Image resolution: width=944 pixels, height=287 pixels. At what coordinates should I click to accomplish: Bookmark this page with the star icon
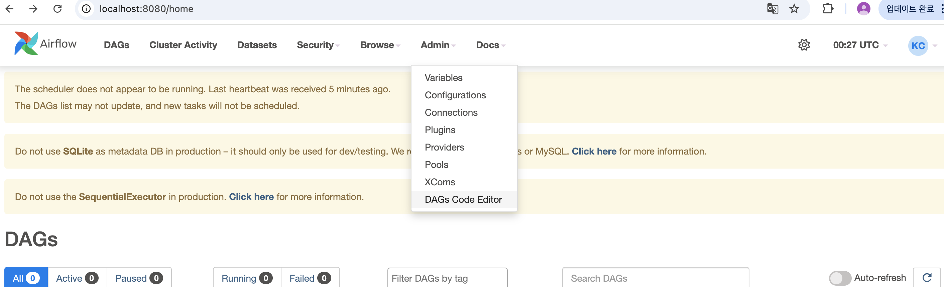(x=794, y=9)
